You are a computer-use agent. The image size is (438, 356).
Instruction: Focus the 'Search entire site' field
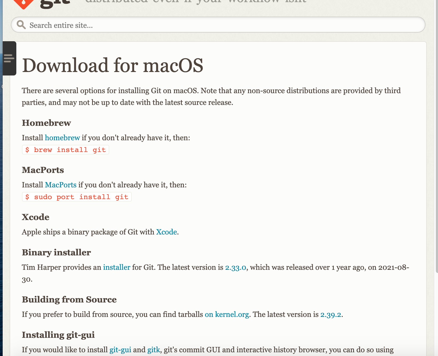pyautogui.click(x=218, y=25)
